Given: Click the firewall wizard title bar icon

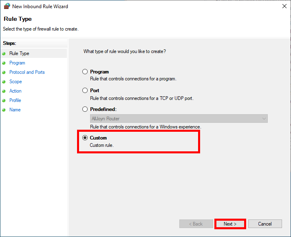Looking at the screenshot, I should click(x=7, y=6).
